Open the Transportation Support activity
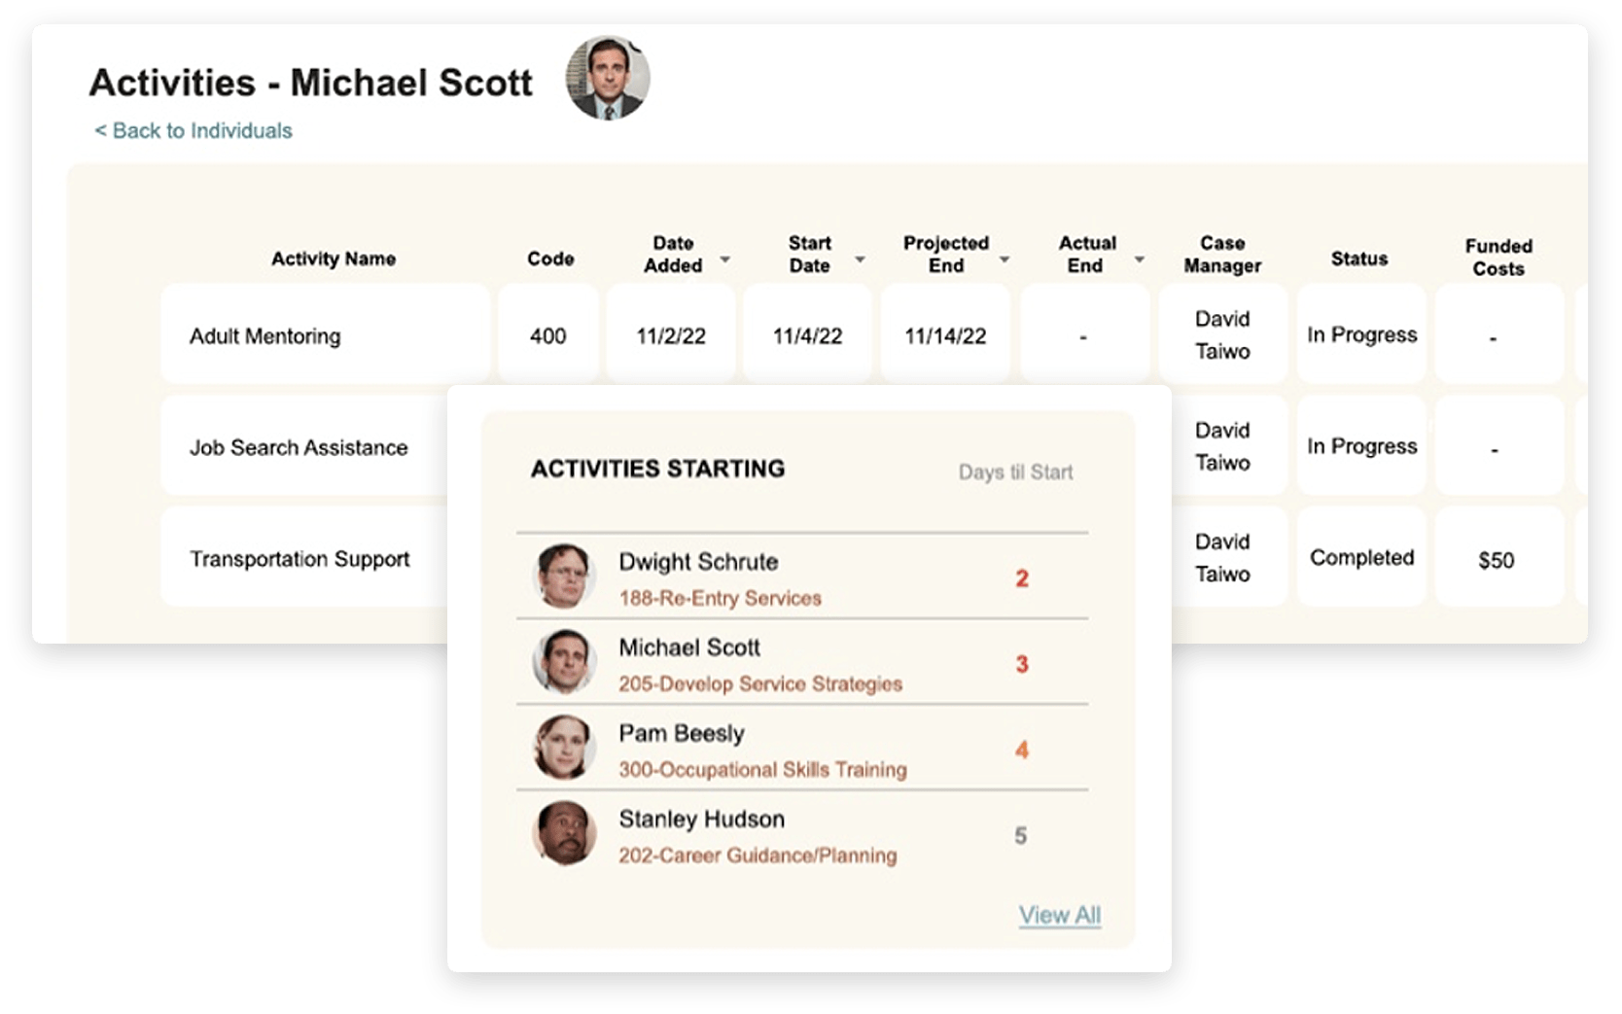1622x1014 pixels. (x=300, y=559)
